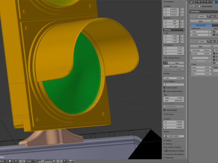
Task: Toggle Subsurf modifier render camera icon
Action: point(208,16)
